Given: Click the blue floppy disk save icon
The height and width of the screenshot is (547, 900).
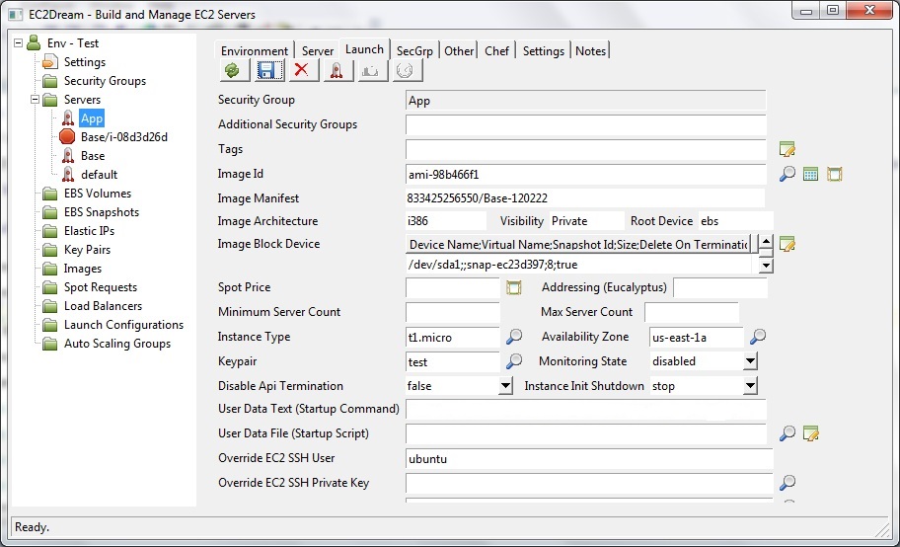Looking at the screenshot, I should [x=268, y=71].
